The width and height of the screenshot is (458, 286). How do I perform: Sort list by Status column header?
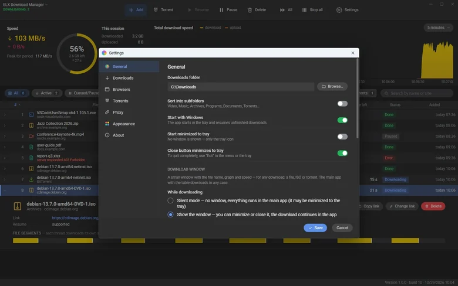[395, 105]
